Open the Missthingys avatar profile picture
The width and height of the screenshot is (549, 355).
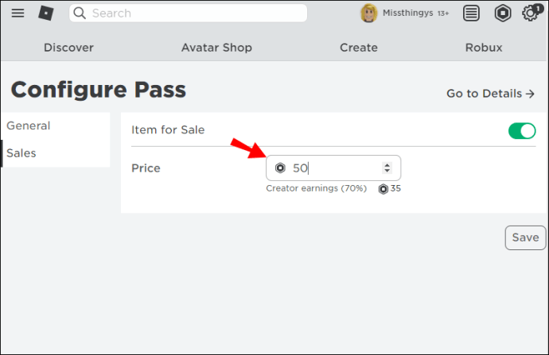(x=369, y=14)
